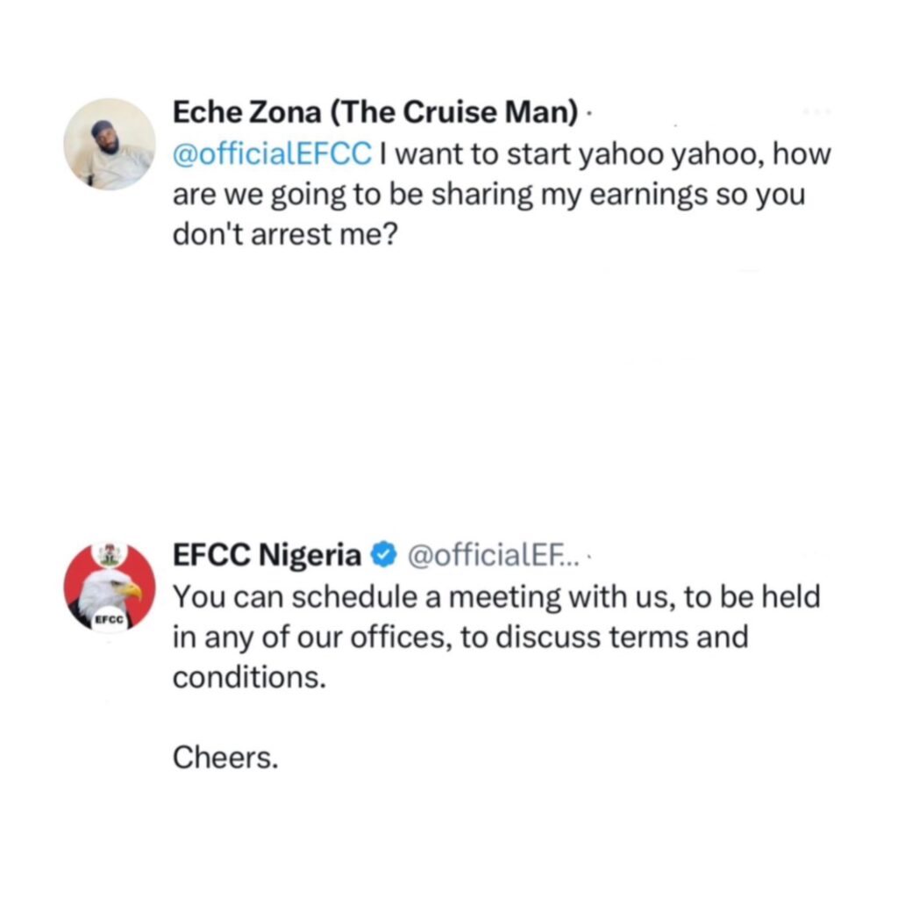The image size is (898, 898).
Task: Open the EFCC Nigeria account name
Action: click(x=267, y=556)
